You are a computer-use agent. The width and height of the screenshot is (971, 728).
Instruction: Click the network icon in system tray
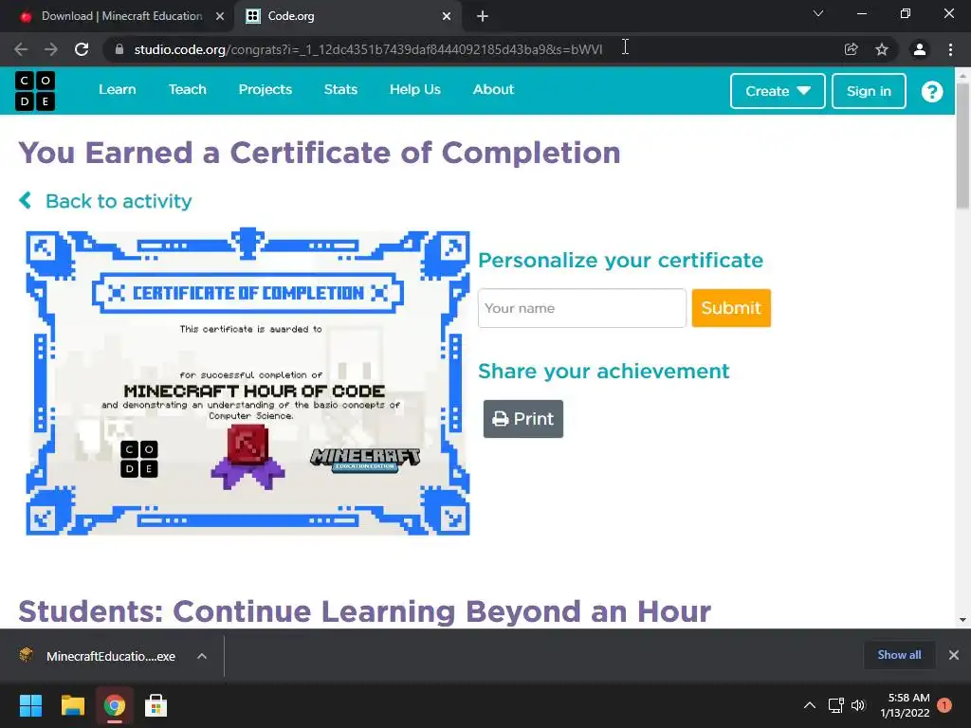tap(836, 705)
